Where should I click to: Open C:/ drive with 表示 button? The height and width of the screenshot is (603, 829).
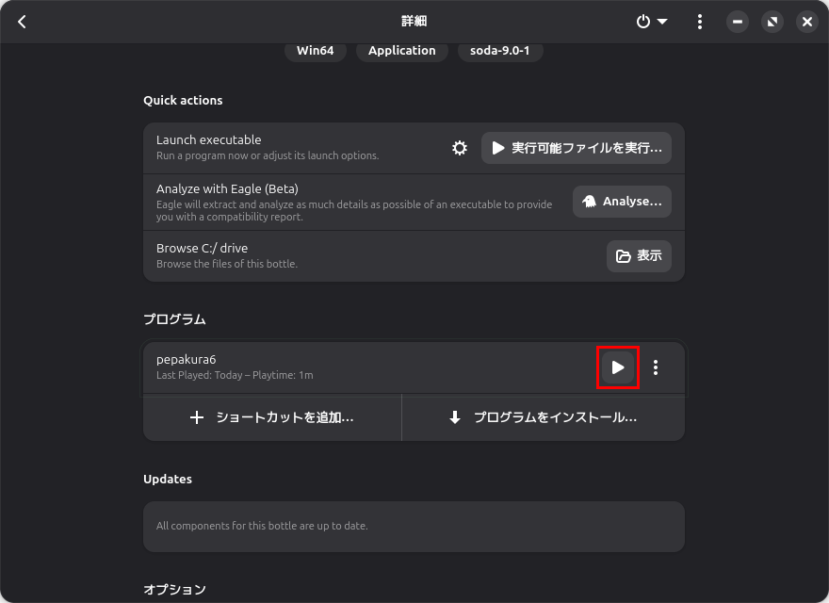pyautogui.click(x=639, y=255)
